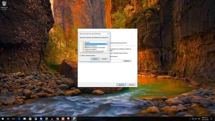
Task: Select Entidades de certificación intermedias store
Action: click(95, 48)
